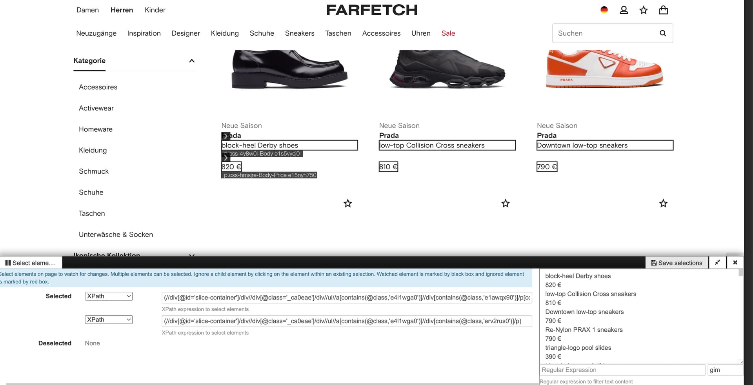This screenshot has width=753, height=385.
Task: Click the black Derby shoe image
Action: tap(289, 69)
